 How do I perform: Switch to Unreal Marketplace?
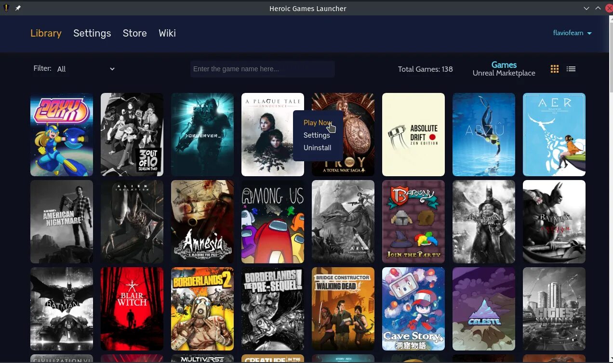504,73
